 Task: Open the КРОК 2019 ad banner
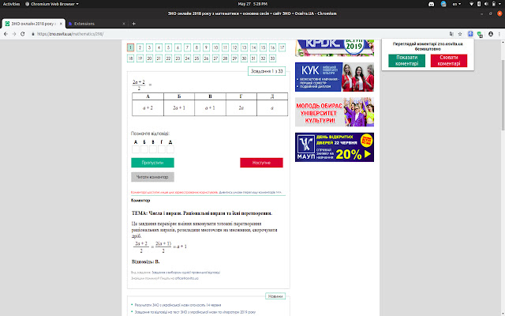[335, 47]
